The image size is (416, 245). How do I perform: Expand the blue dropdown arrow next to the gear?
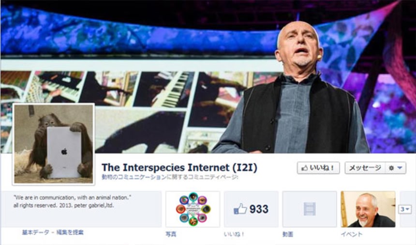coord(400,168)
